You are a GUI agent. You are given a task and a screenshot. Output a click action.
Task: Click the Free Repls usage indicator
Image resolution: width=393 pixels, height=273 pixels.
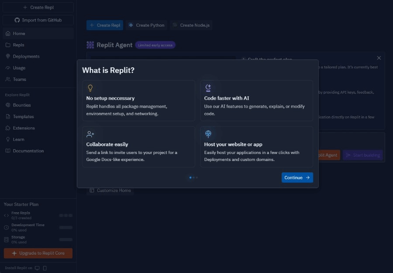coord(66,216)
